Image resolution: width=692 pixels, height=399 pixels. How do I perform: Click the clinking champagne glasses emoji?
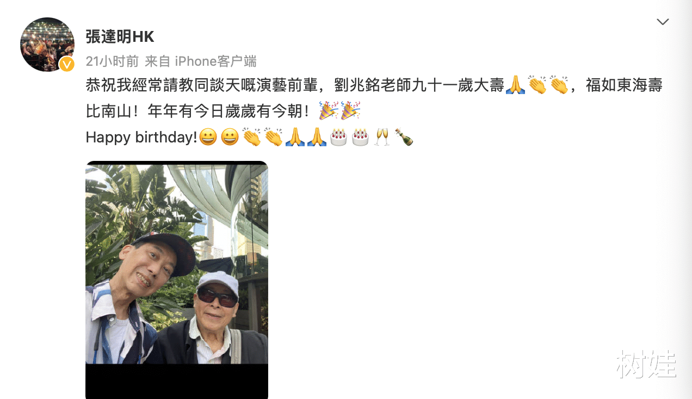click(x=382, y=137)
